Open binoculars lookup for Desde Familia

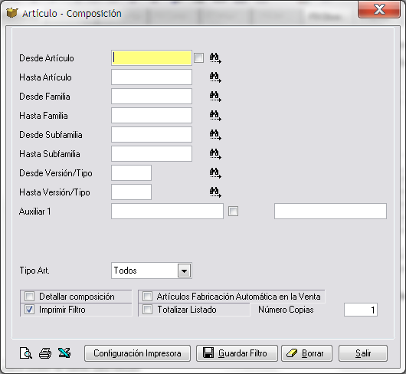(x=215, y=97)
